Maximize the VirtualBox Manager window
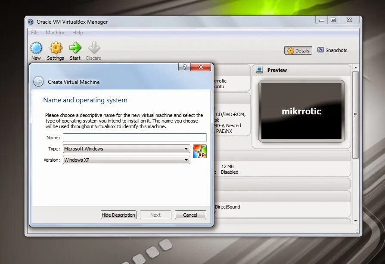The image size is (385, 264). (x=333, y=20)
